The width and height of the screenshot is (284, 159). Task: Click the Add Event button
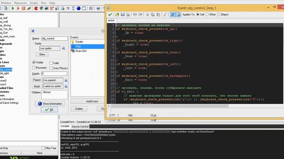[88, 101]
